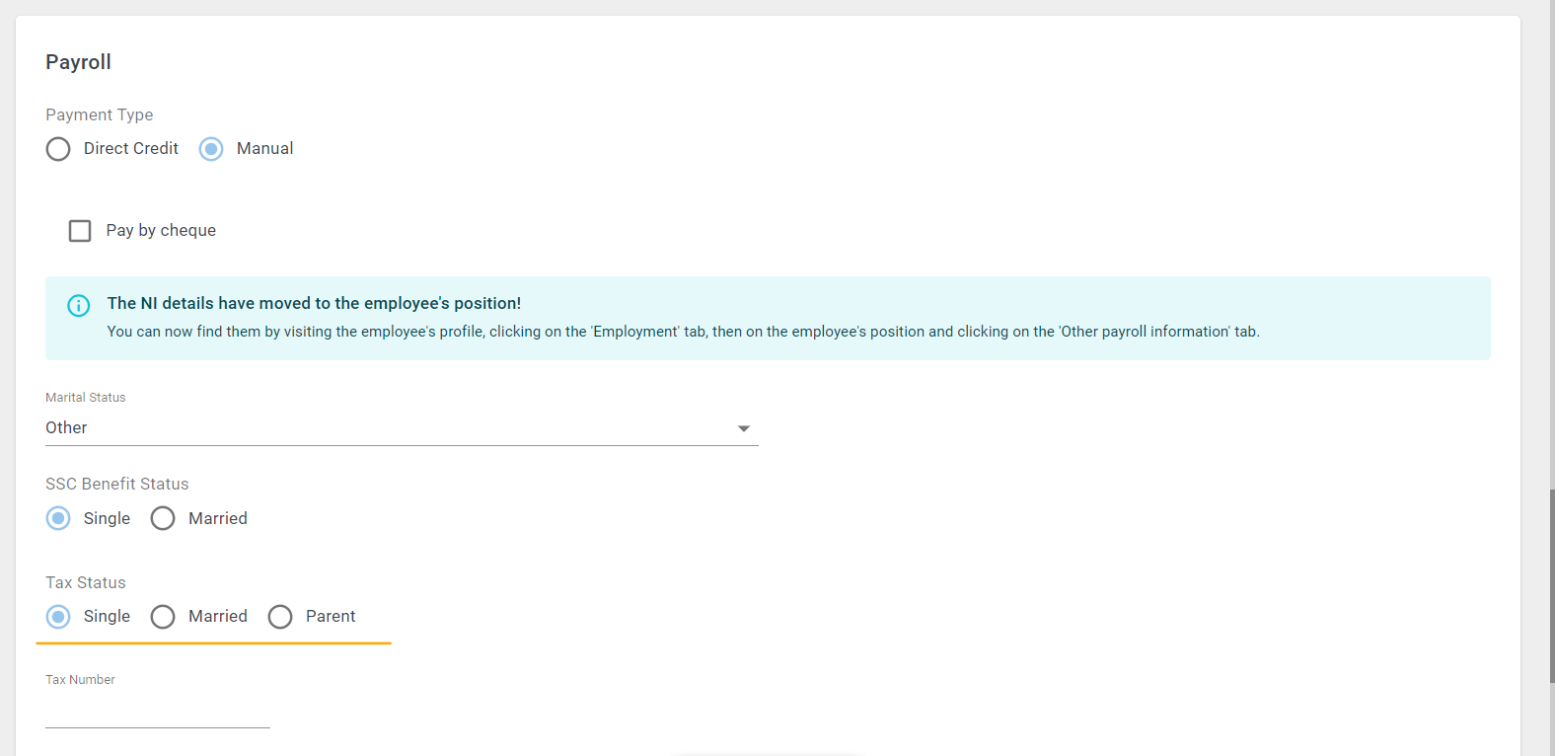Choose Single under SSC Benefit Status
Image resolution: width=1555 pixels, height=756 pixels.
(x=58, y=518)
